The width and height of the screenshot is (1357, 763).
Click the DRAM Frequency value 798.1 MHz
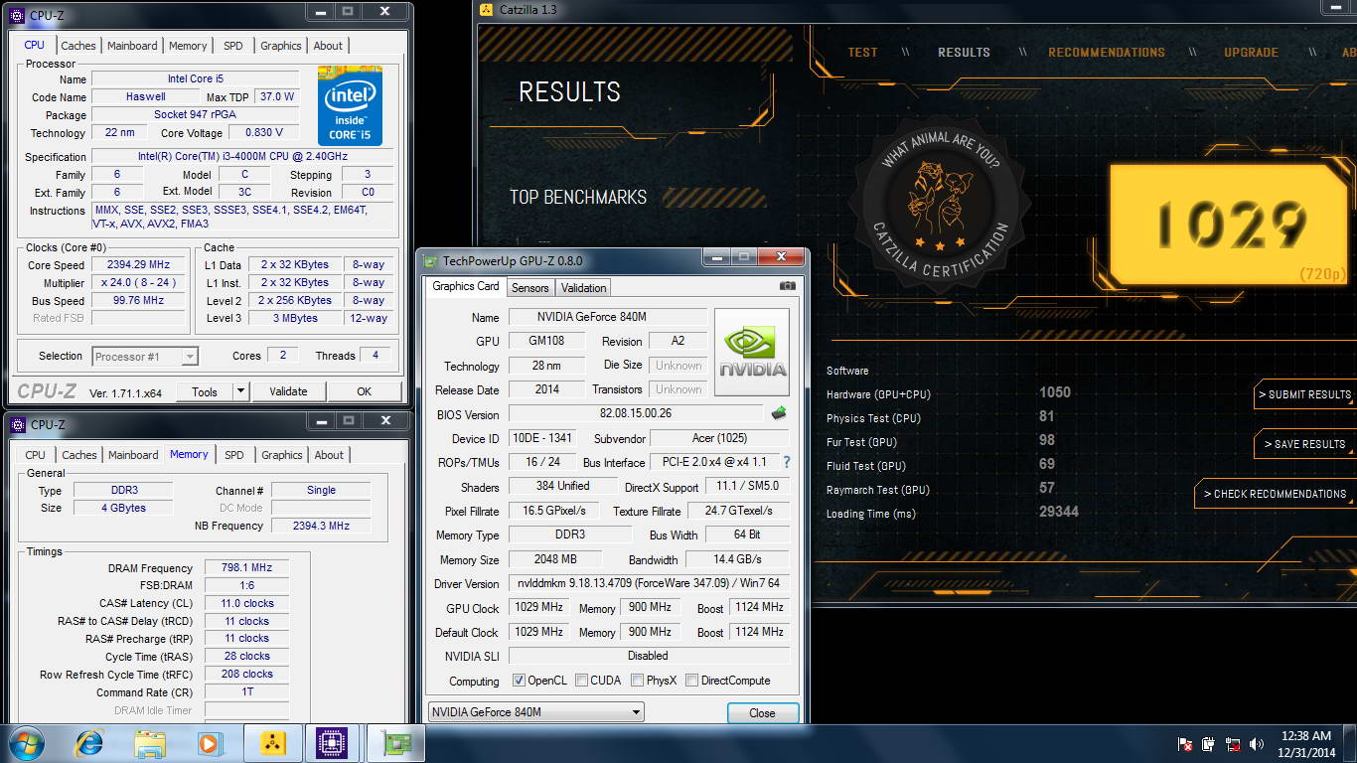point(245,567)
